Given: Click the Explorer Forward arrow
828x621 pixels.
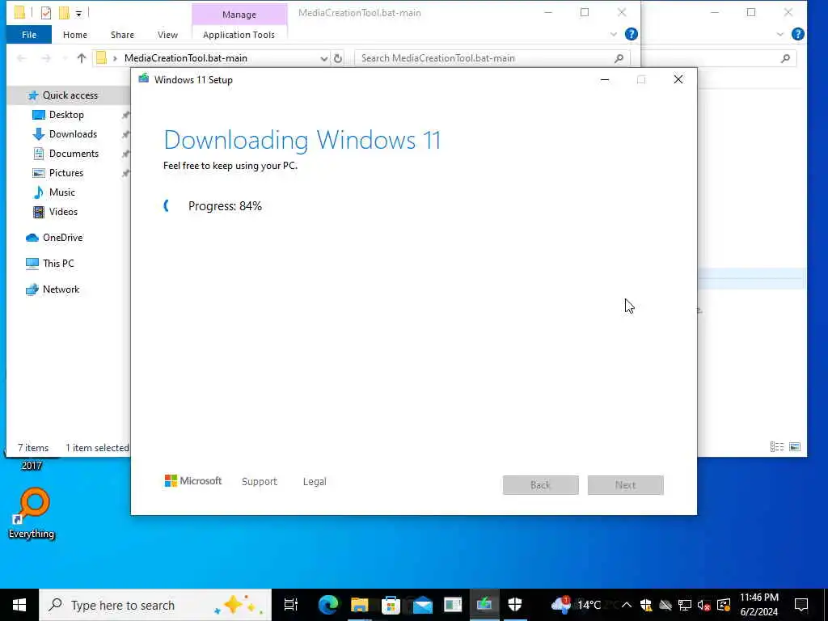Looking at the screenshot, I should (46, 58).
